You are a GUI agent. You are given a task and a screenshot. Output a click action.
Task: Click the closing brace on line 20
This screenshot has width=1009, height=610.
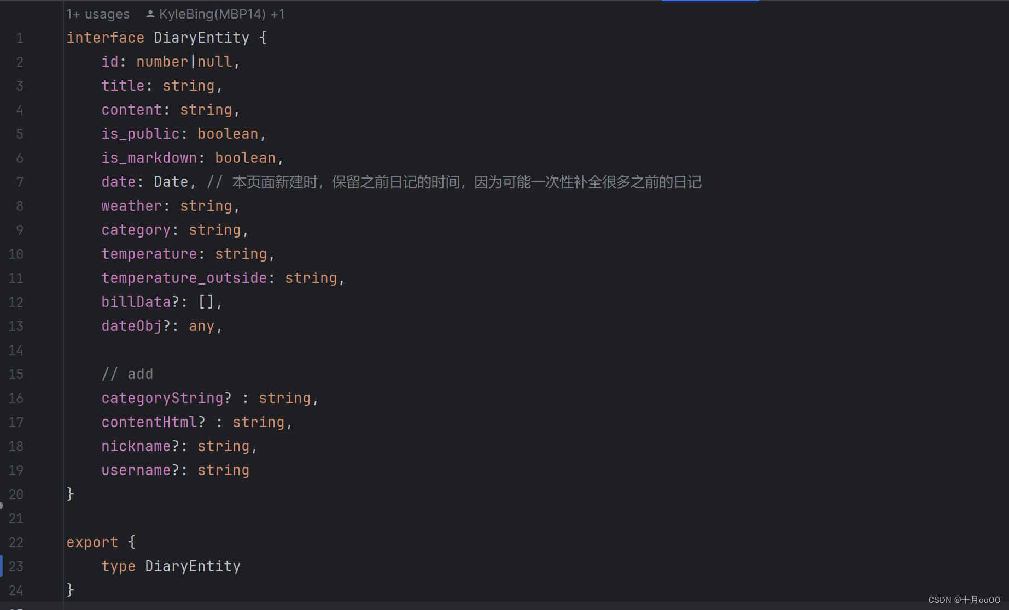(71, 494)
